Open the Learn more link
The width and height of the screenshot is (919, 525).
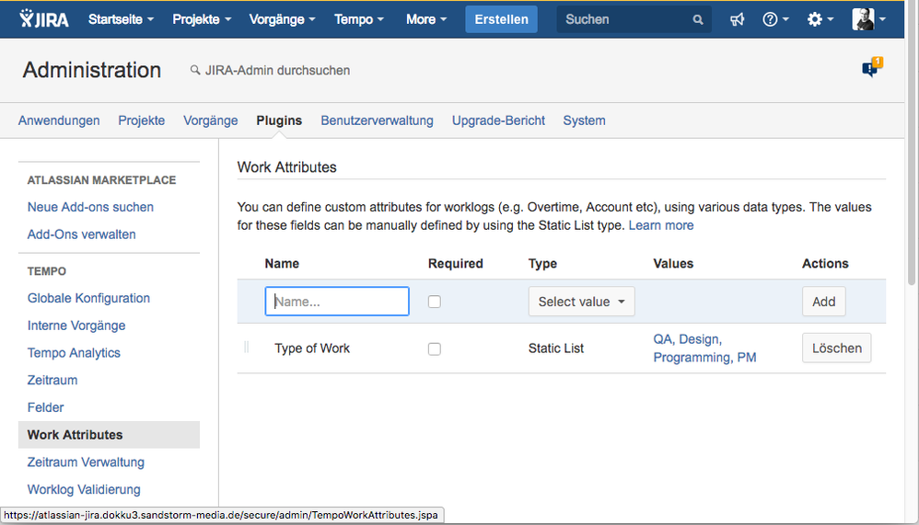661,225
